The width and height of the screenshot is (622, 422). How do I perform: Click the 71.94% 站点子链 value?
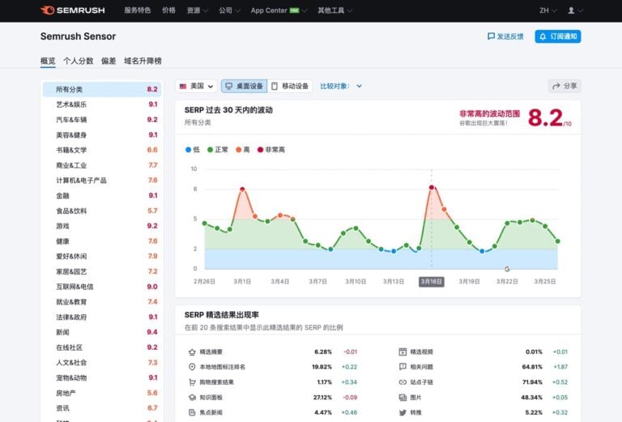532,382
